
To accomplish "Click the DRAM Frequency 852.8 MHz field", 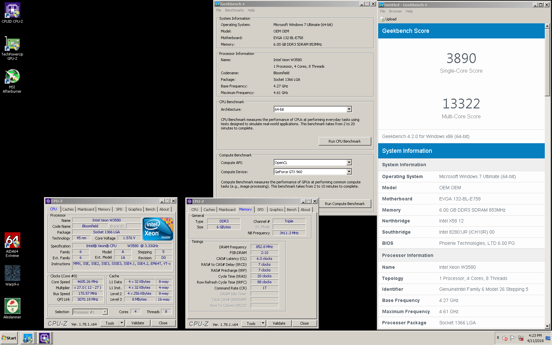I will coord(264,247).
